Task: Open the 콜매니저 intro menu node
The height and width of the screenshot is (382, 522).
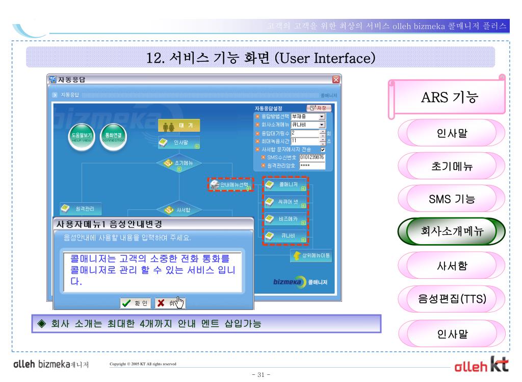Action: tap(285, 184)
